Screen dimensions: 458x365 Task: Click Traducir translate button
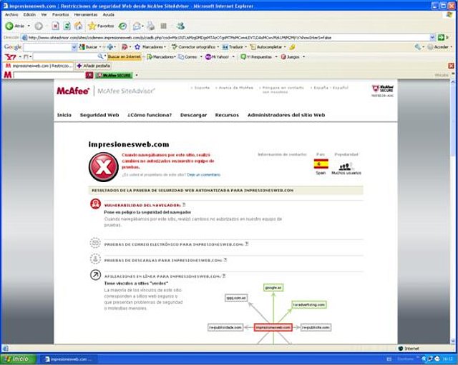pos(233,47)
